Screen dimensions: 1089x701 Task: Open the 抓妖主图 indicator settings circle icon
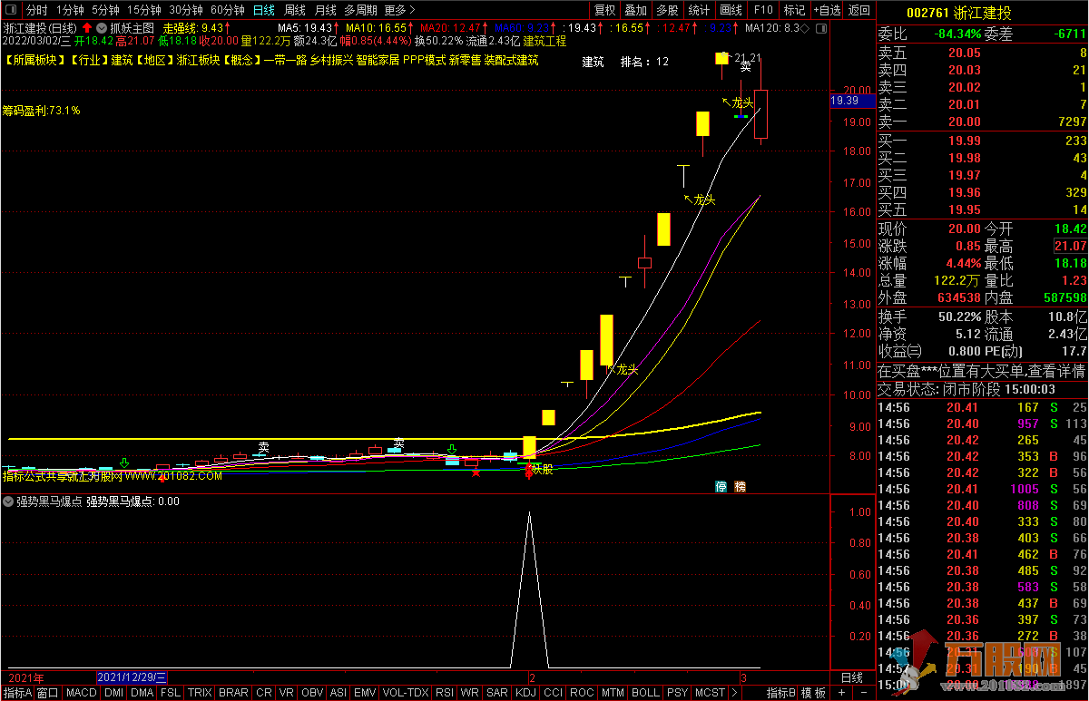[x=102, y=28]
